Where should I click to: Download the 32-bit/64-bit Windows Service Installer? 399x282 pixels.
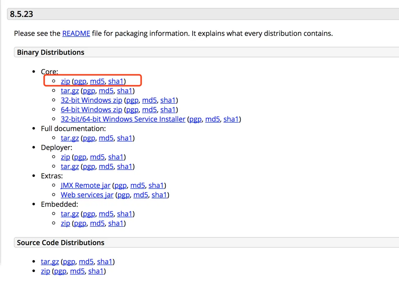[123, 119]
